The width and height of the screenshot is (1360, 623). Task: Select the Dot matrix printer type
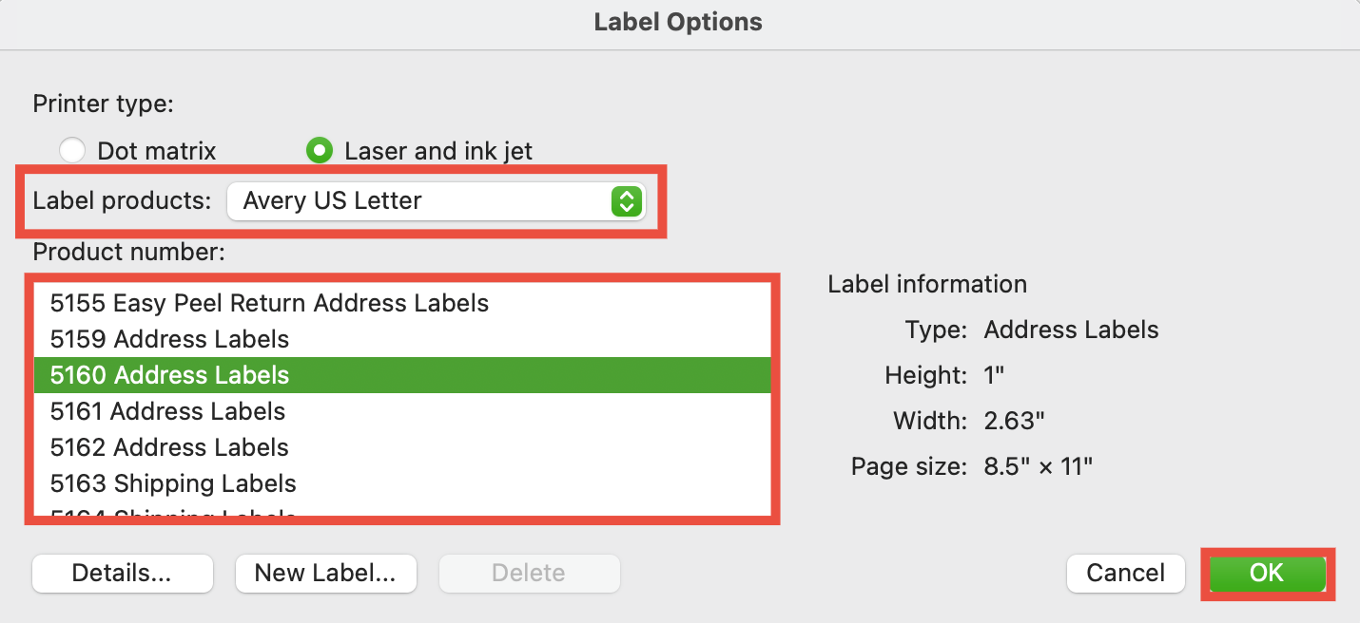pyautogui.click(x=72, y=150)
